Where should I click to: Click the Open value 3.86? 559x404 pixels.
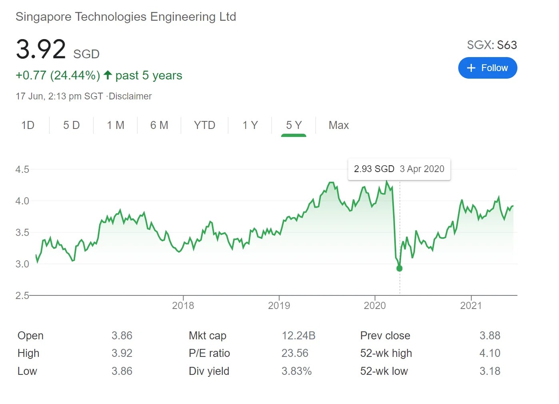122,336
